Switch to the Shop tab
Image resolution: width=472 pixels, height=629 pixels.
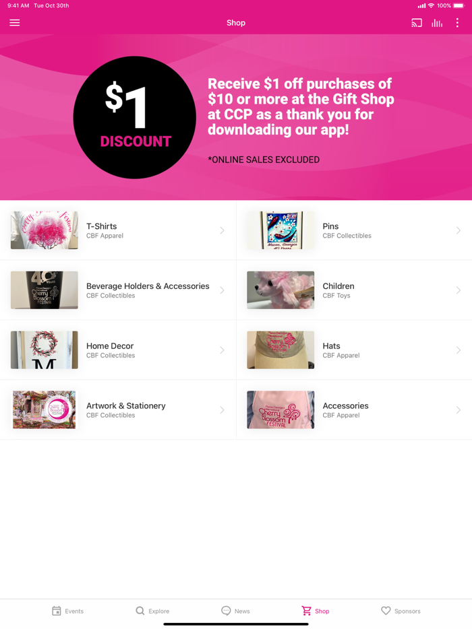click(x=316, y=611)
